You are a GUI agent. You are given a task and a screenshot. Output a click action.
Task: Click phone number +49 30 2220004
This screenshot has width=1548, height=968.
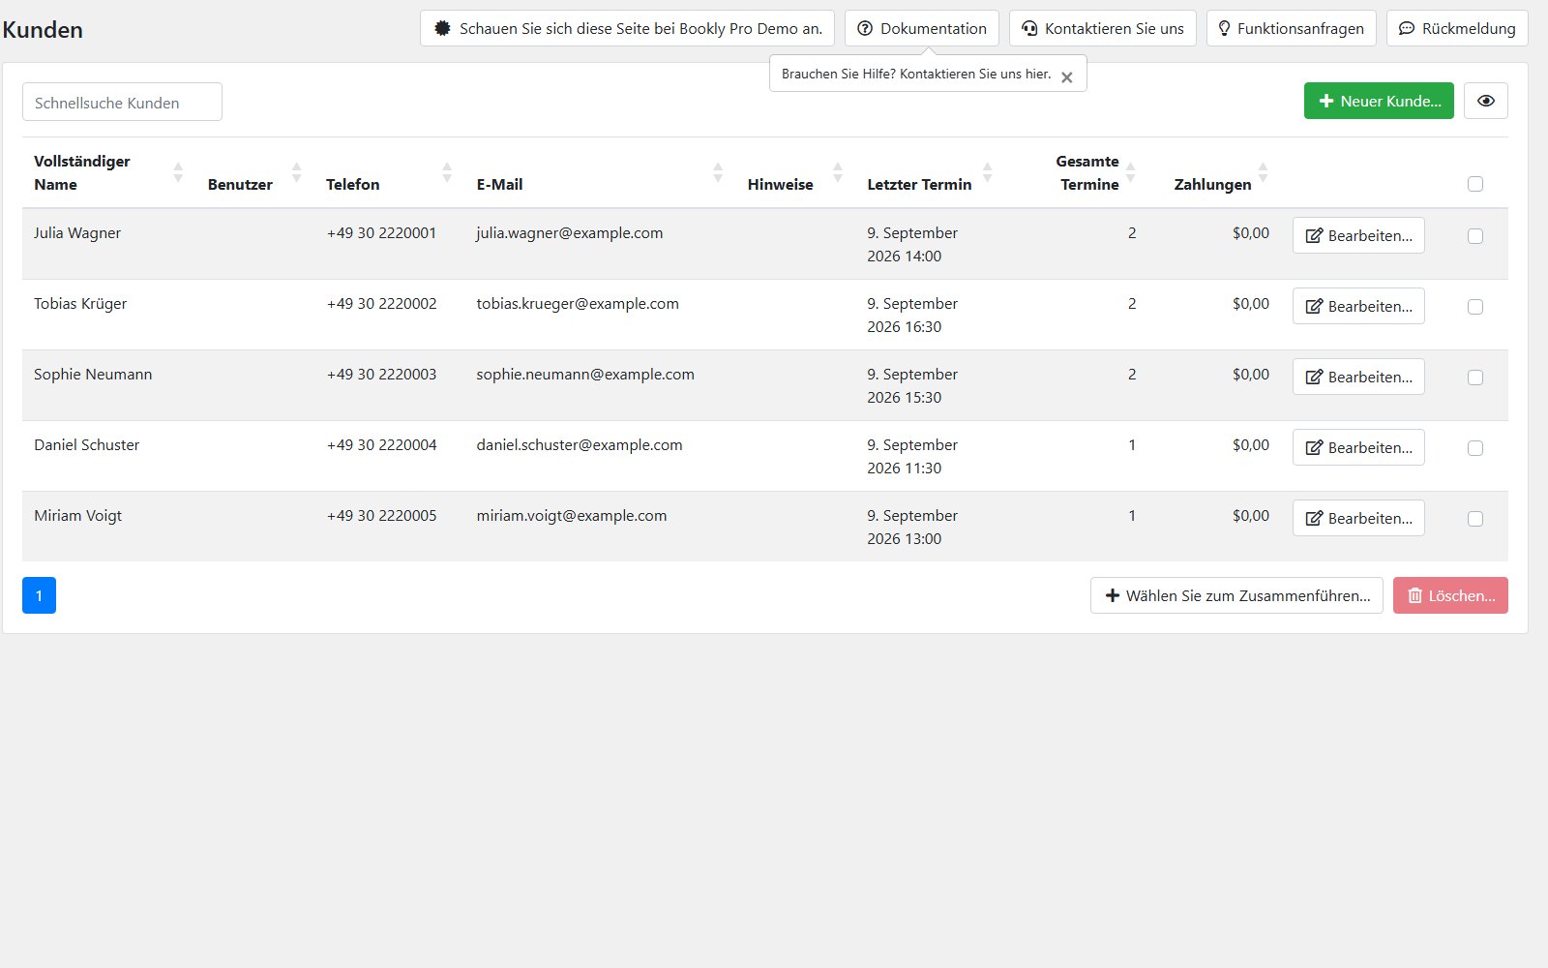[382, 445]
